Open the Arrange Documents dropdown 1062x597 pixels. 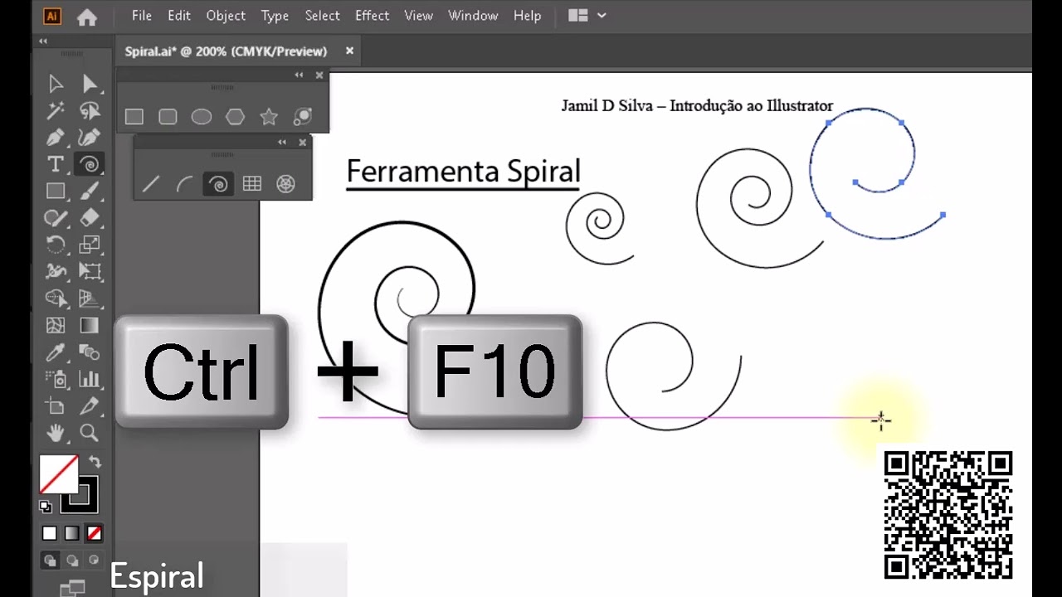click(587, 16)
